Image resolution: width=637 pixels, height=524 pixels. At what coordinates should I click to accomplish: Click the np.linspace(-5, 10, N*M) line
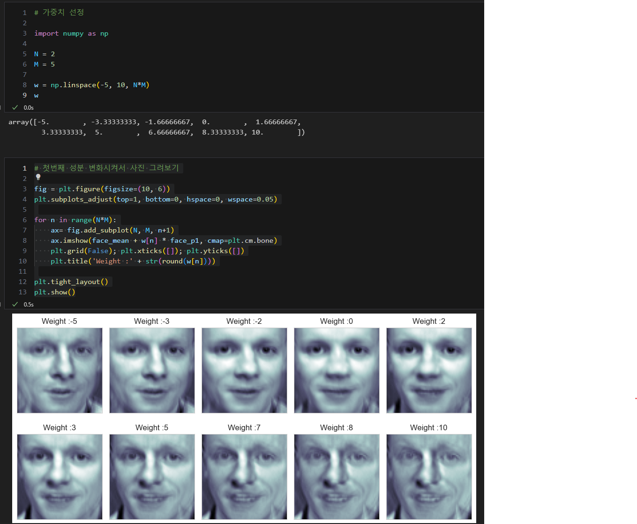pyautogui.click(x=92, y=85)
